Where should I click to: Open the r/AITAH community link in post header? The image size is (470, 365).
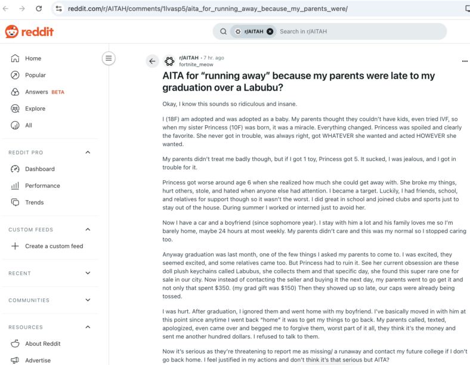point(189,58)
